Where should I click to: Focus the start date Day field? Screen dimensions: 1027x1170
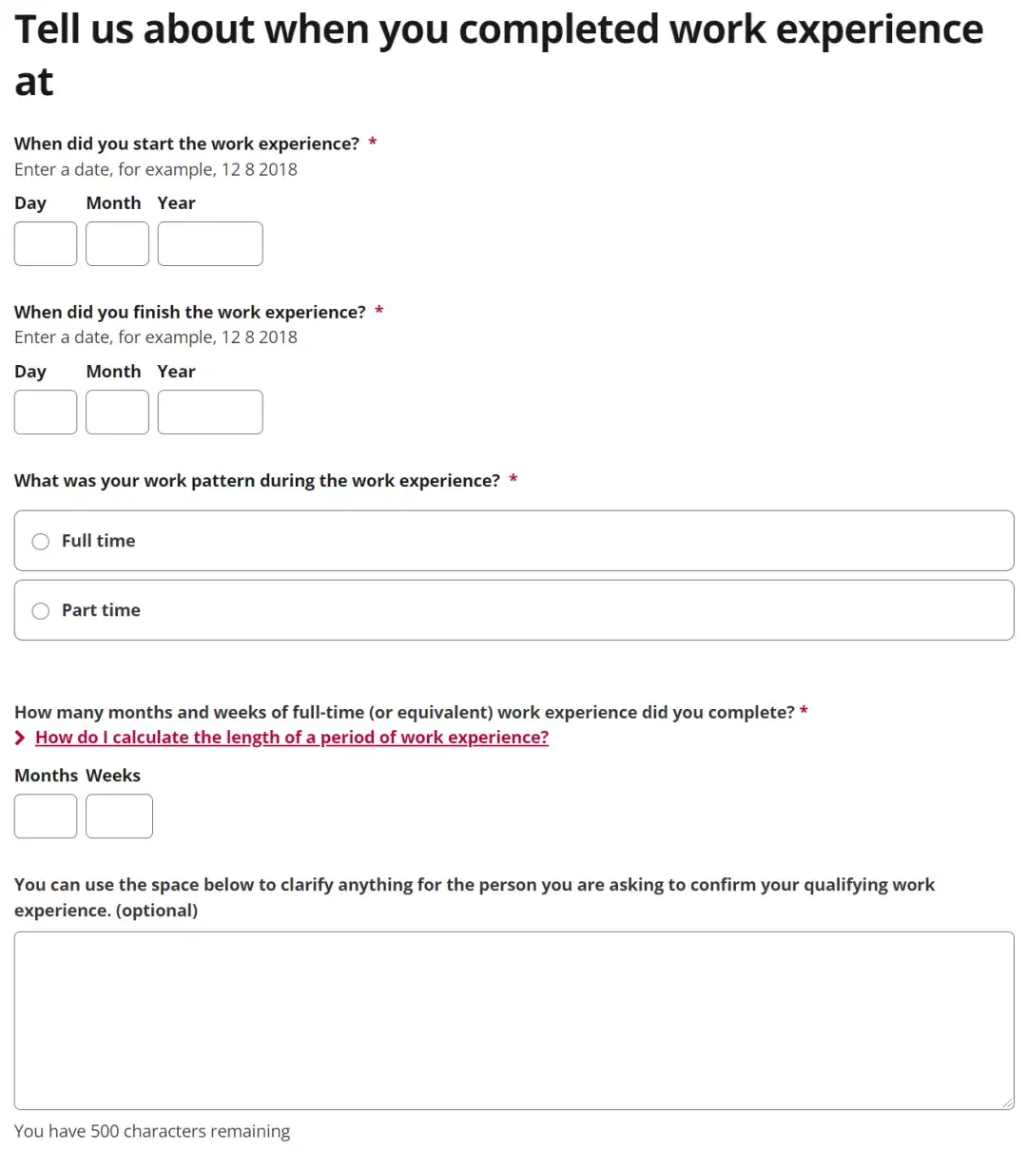point(46,244)
